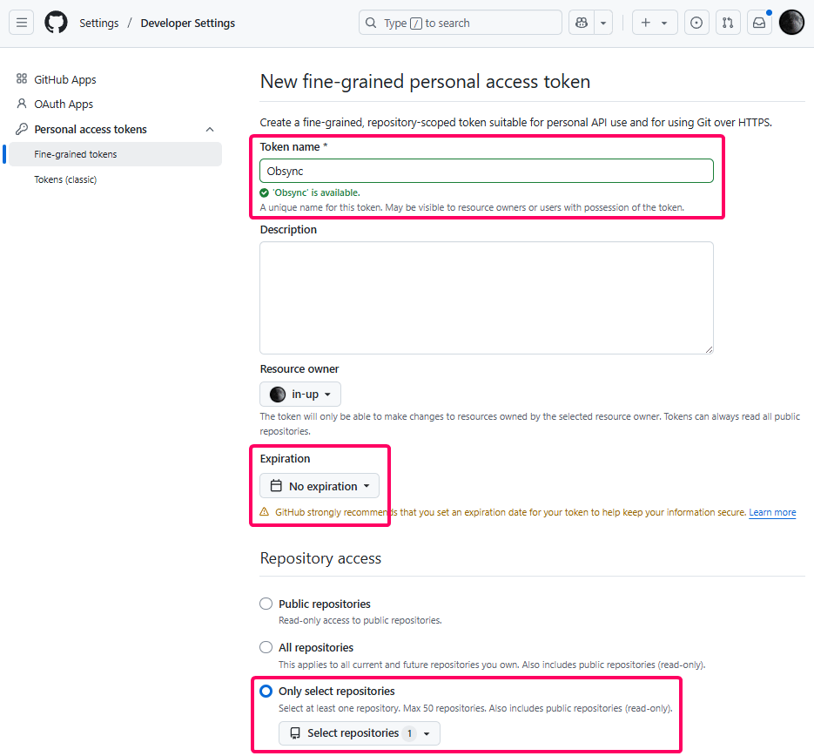Open the Select repositories dropdown

point(360,733)
